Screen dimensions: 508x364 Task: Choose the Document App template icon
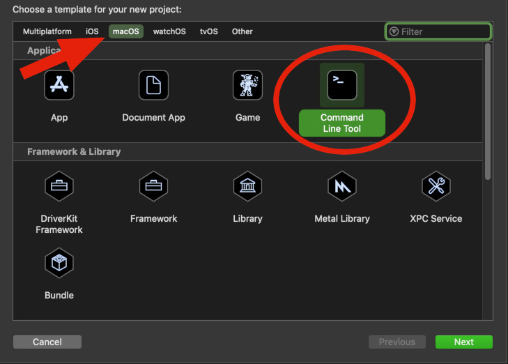coord(153,85)
